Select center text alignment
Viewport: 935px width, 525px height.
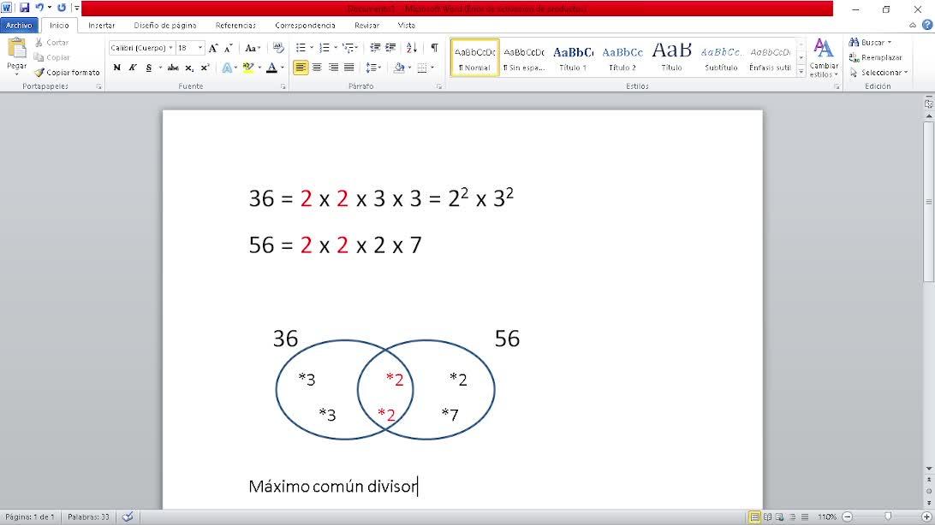pyautogui.click(x=317, y=68)
